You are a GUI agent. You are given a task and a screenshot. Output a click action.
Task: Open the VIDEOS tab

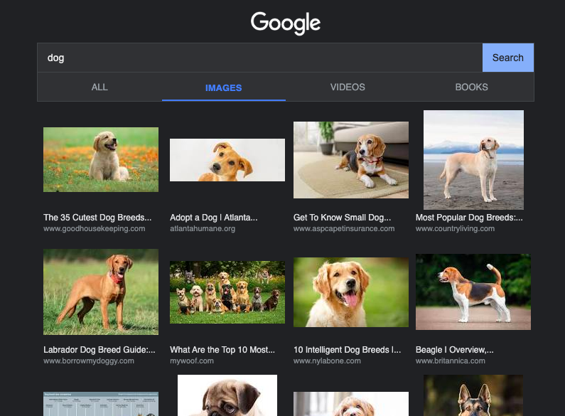click(348, 87)
